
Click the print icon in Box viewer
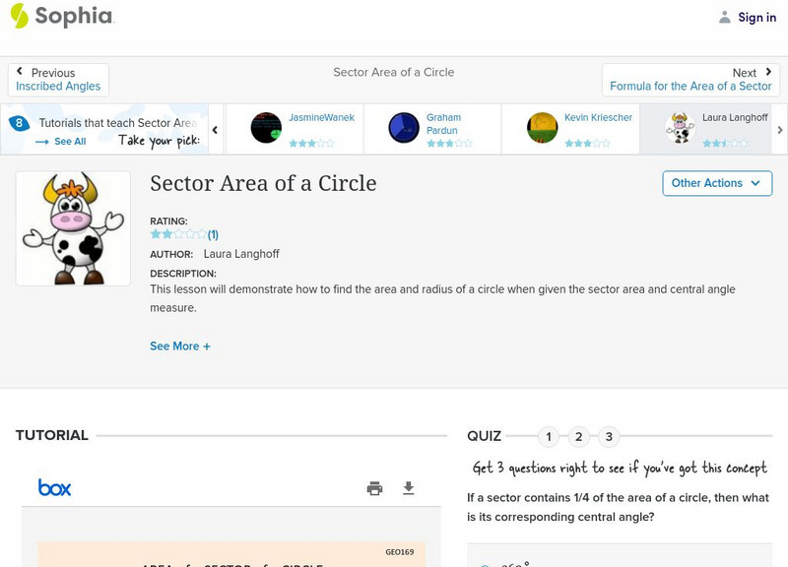(x=374, y=488)
